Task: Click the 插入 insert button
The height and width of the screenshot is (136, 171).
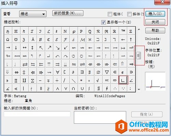Action: click(x=155, y=14)
